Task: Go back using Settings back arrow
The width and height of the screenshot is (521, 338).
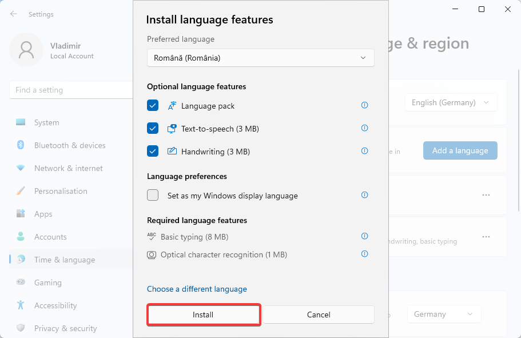Action: coord(14,14)
